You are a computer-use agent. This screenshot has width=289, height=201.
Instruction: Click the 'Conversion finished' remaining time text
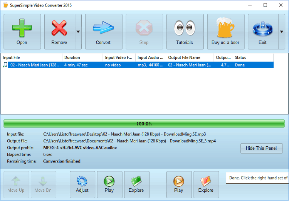click(62, 161)
